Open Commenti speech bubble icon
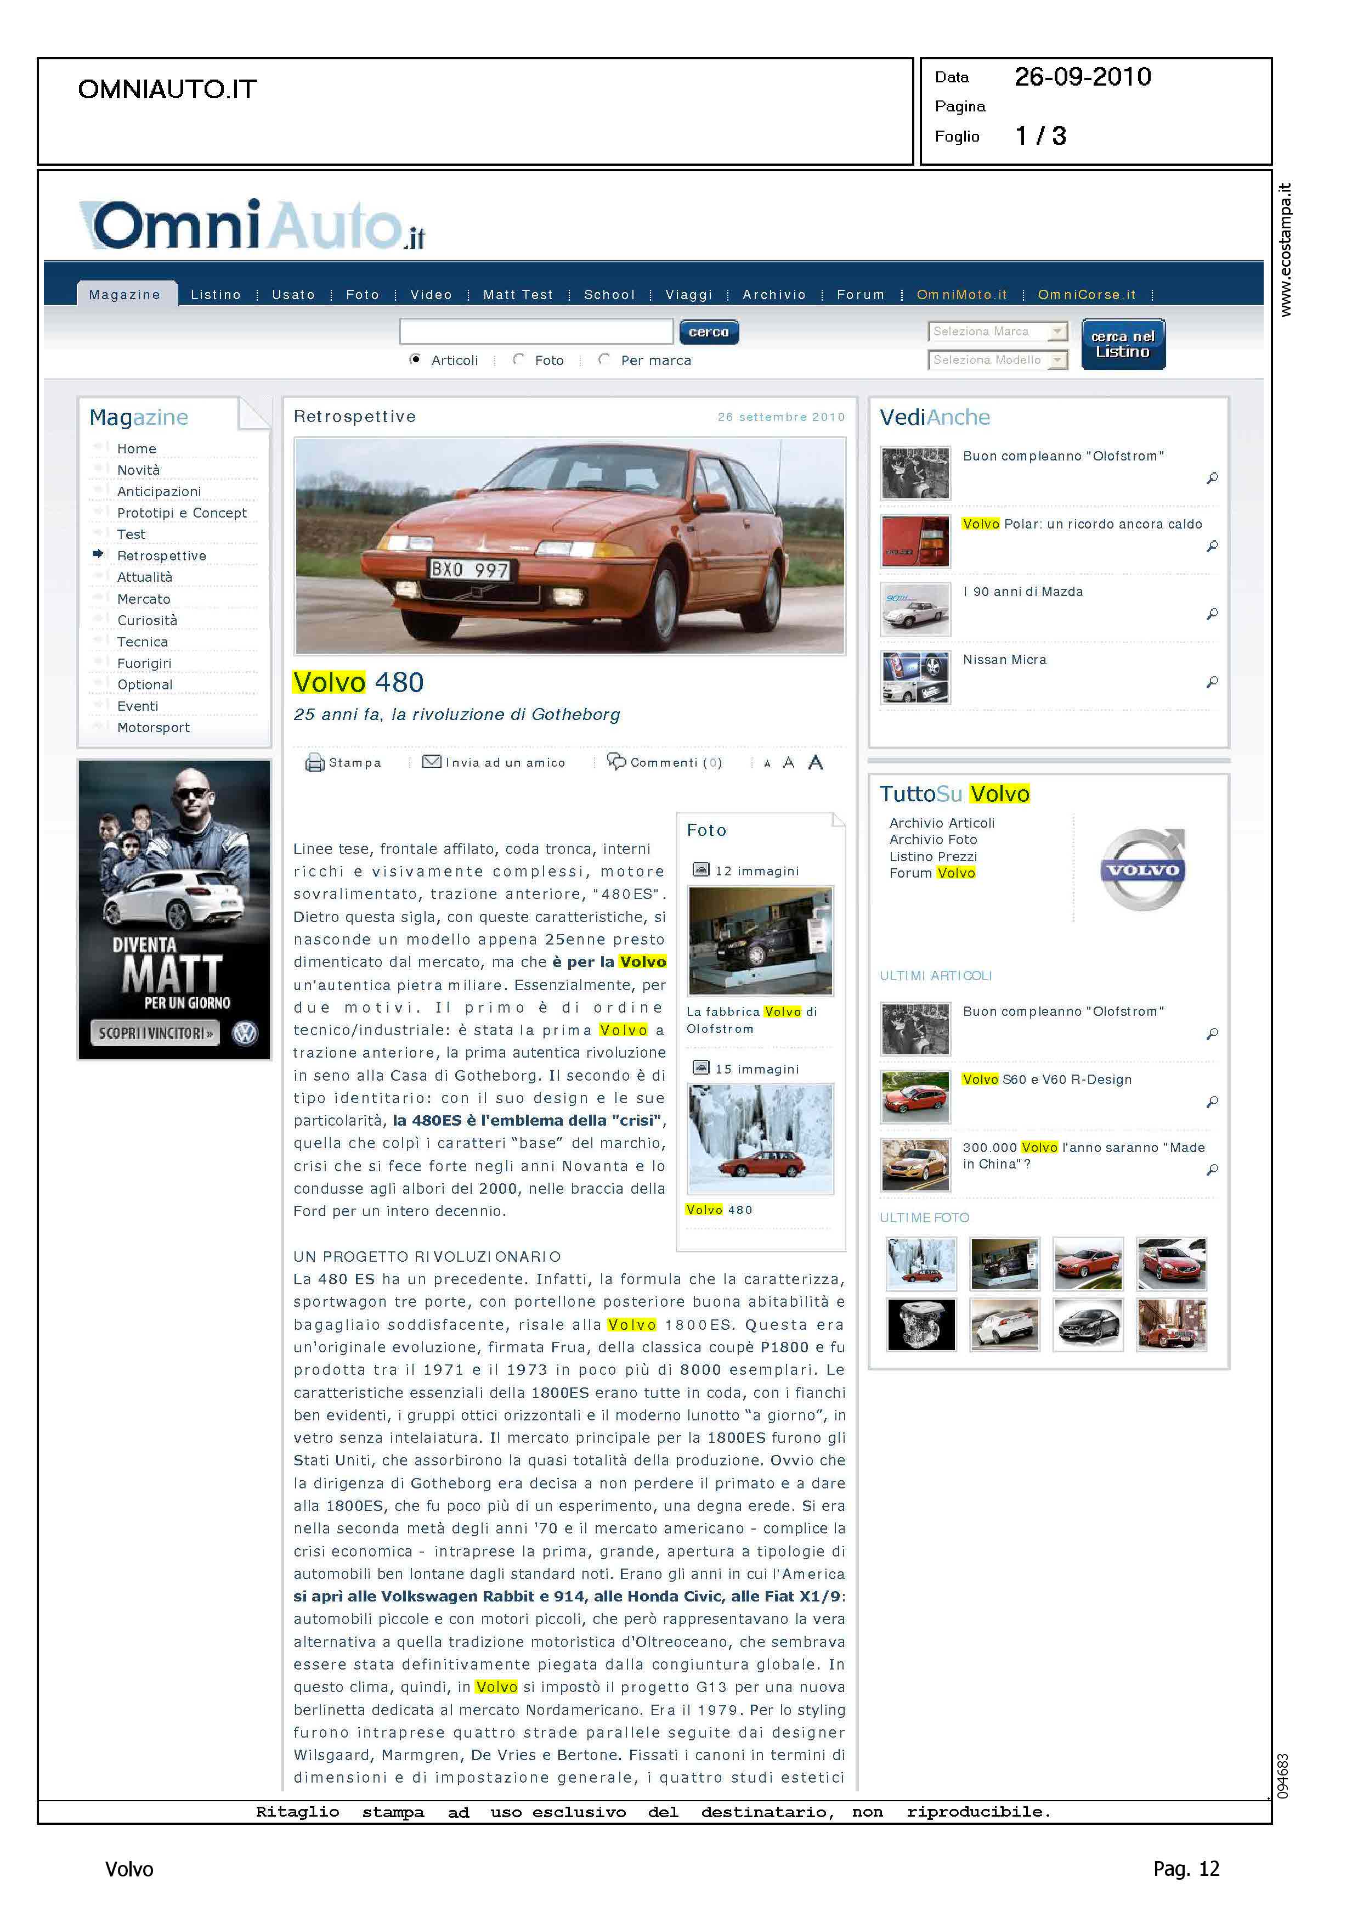The height and width of the screenshot is (1922, 1369). pyautogui.click(x=616, y=762)
